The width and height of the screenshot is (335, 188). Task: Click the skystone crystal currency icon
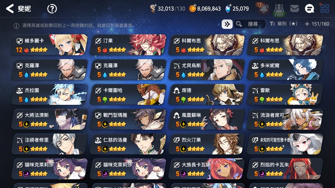[x=228, y=9]
